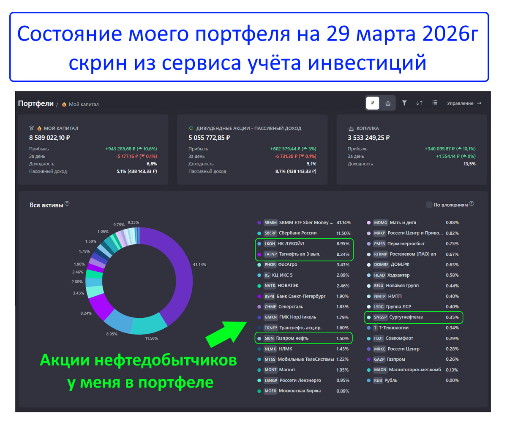Click value 3 533 249,25 ₽
507x427 pixels.
tap(369, 138)
